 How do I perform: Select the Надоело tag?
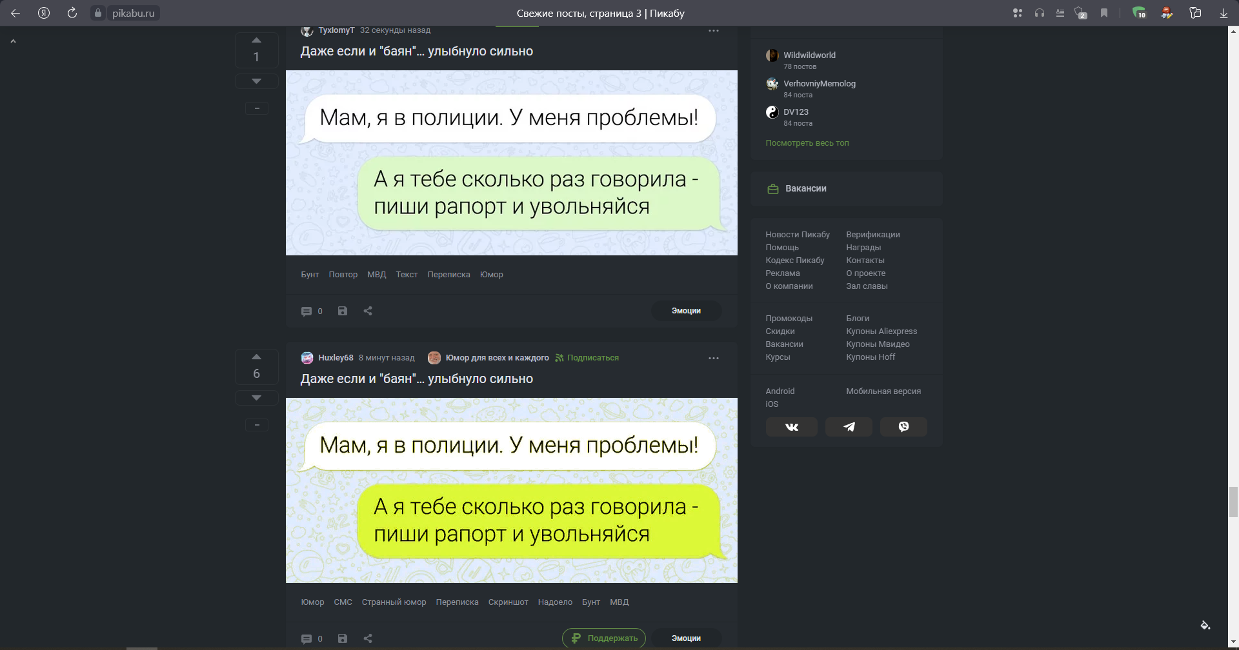[555, 602]
